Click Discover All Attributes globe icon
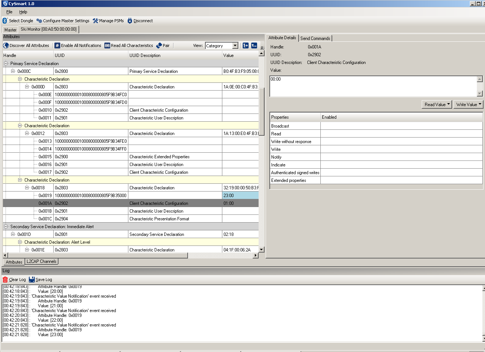 [x=6, y=45]
